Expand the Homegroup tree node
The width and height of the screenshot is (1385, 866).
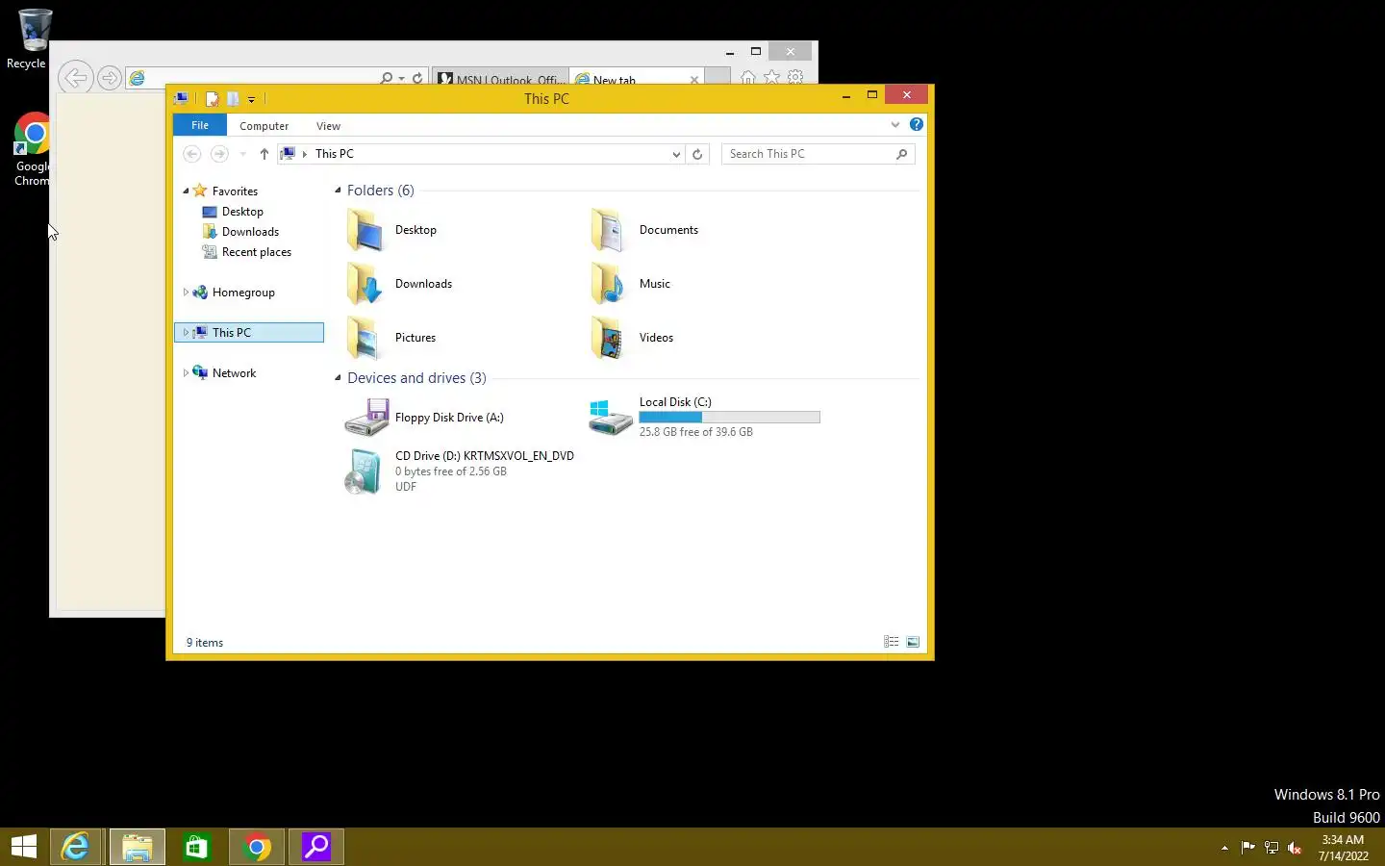pos(186,293)
